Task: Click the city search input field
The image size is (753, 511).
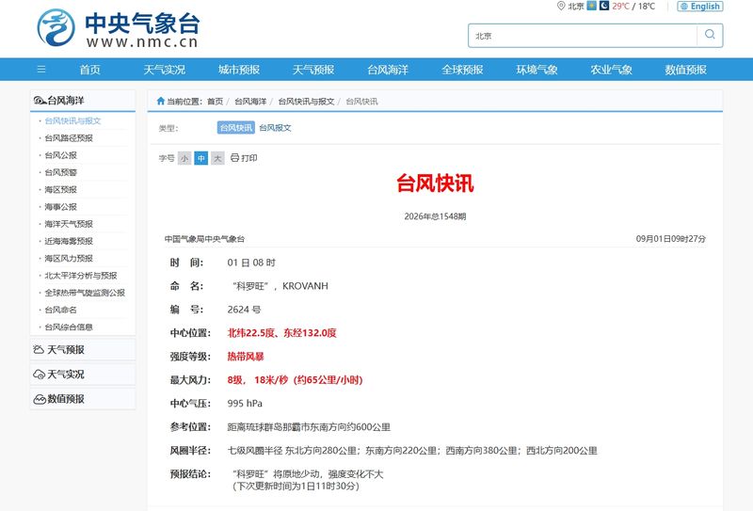Action: [583, 36]
